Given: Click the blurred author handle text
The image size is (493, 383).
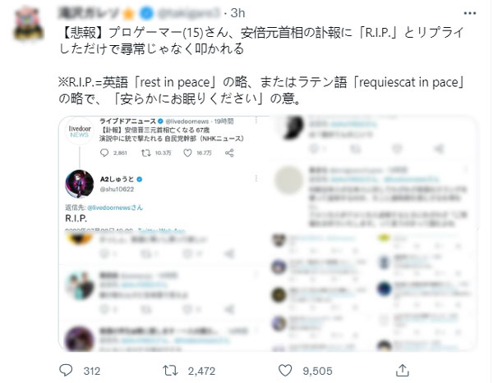Looking at the screenshot, I should 188,13.
